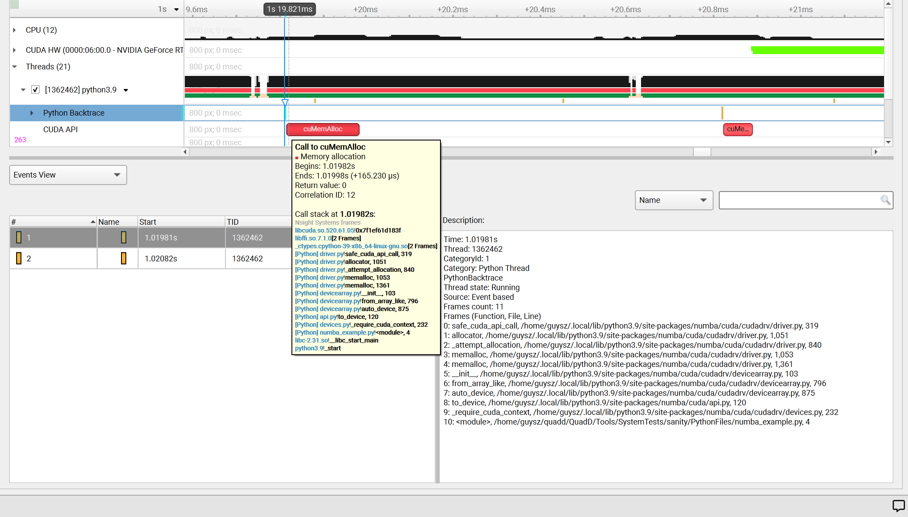
Task: Select the Events View dropdown
Action: pos(68,175)
